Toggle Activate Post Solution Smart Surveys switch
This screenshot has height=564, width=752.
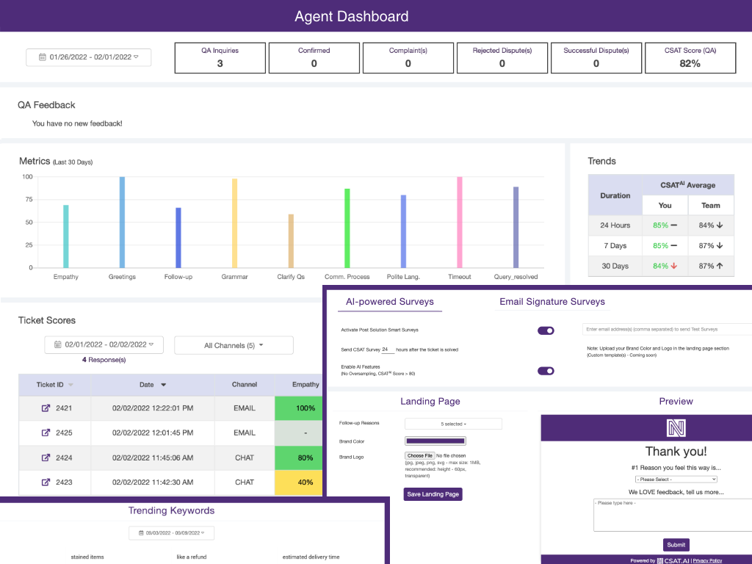pos(546,331)
